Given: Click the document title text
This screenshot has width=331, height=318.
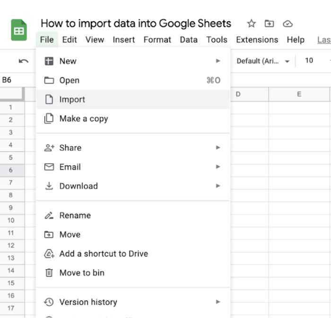Looking at the screenshot, I should point(136,24).
